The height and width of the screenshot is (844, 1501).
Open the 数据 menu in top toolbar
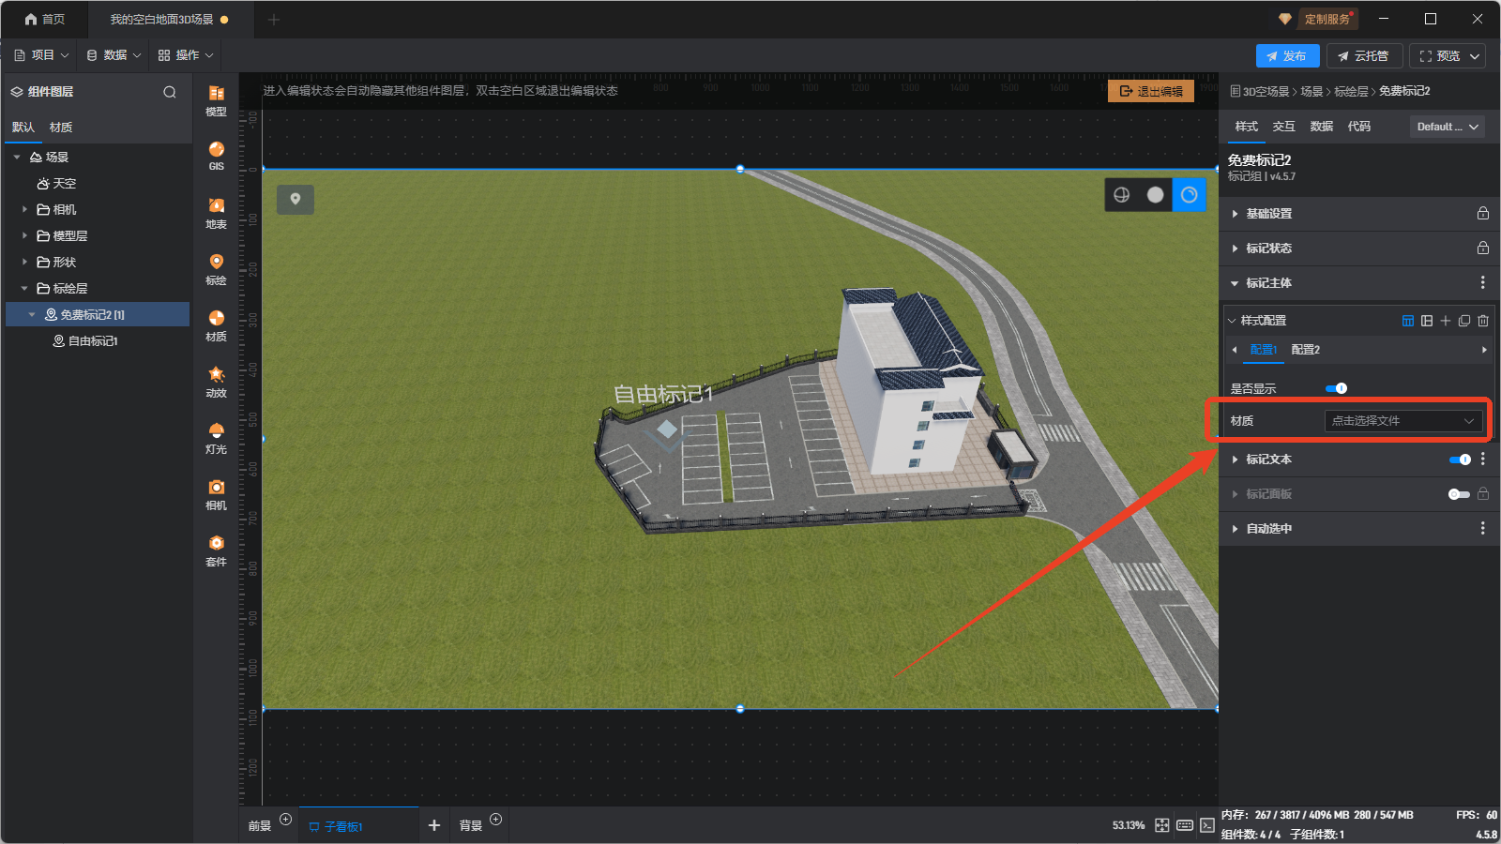(x=114, y=55)
